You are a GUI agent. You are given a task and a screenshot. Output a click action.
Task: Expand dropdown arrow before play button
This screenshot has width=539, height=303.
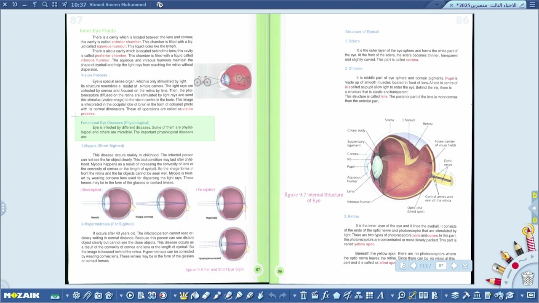pos(121,295)
